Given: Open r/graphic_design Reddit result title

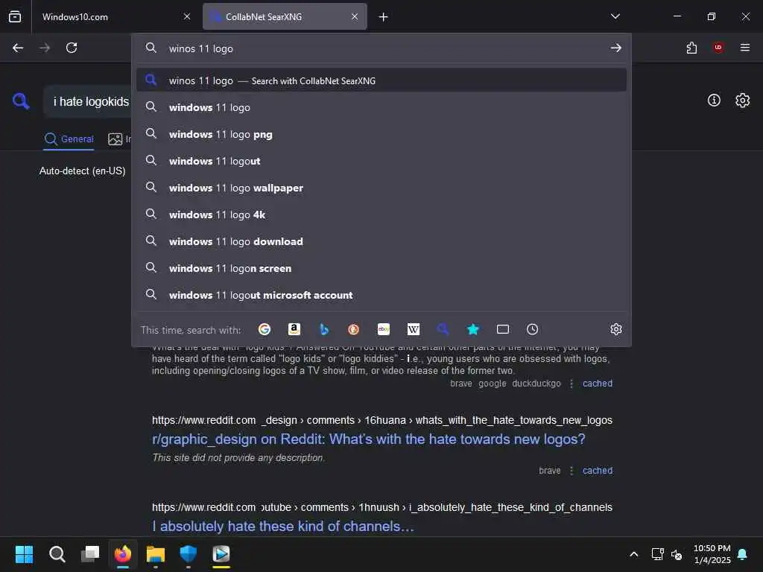Looking at the screenshot, I should coord(368,439).
